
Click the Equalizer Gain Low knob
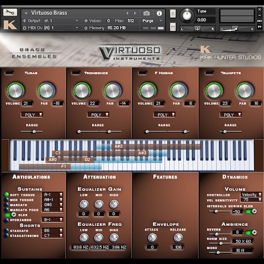[84, 204]
